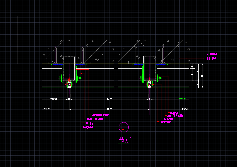Click the green hex bolt in left detail

point(79,78)
